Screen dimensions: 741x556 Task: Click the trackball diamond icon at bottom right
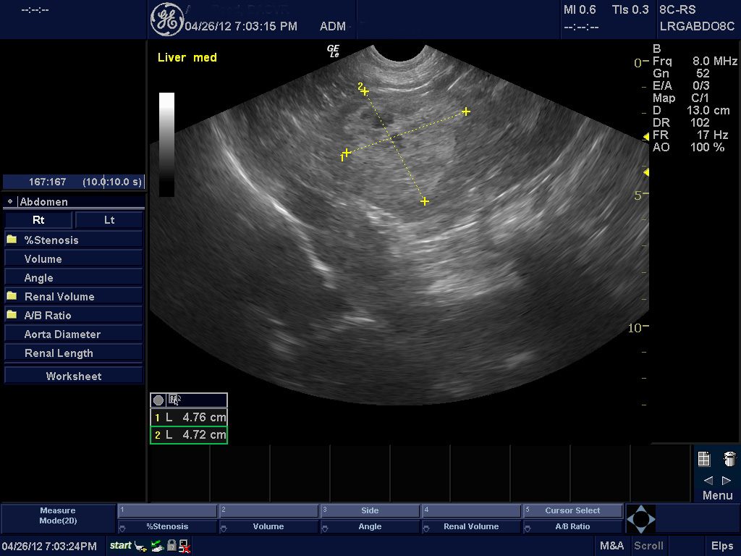pos(640,519)
